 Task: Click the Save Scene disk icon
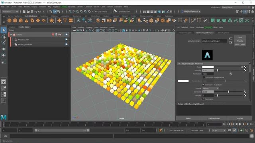pyautogui.click(x=32, y=12)
